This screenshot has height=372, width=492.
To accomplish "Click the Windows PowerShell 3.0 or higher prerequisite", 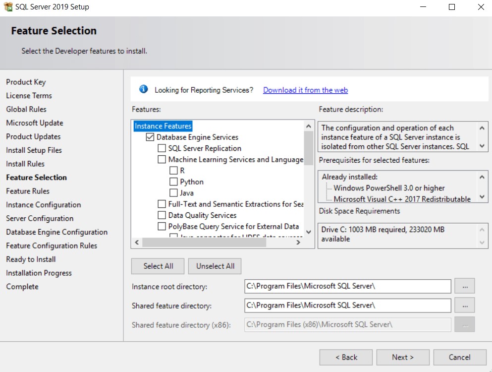I will [x=389, y=188].
